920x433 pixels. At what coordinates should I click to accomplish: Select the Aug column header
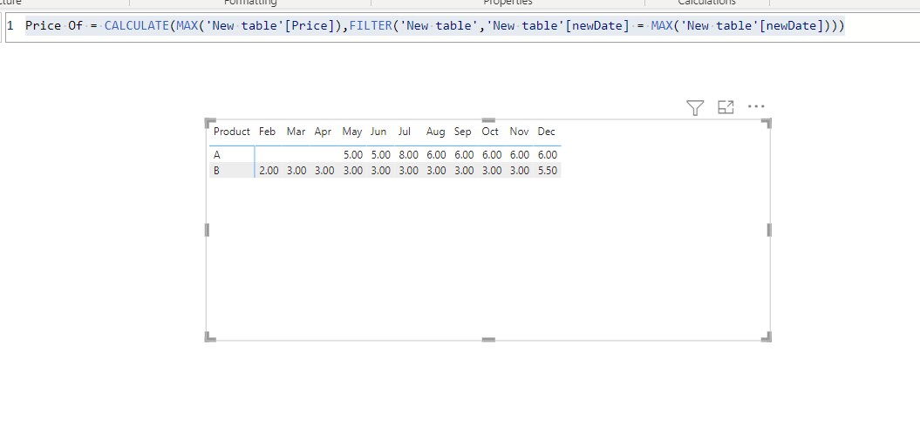(x=435, y=132)
